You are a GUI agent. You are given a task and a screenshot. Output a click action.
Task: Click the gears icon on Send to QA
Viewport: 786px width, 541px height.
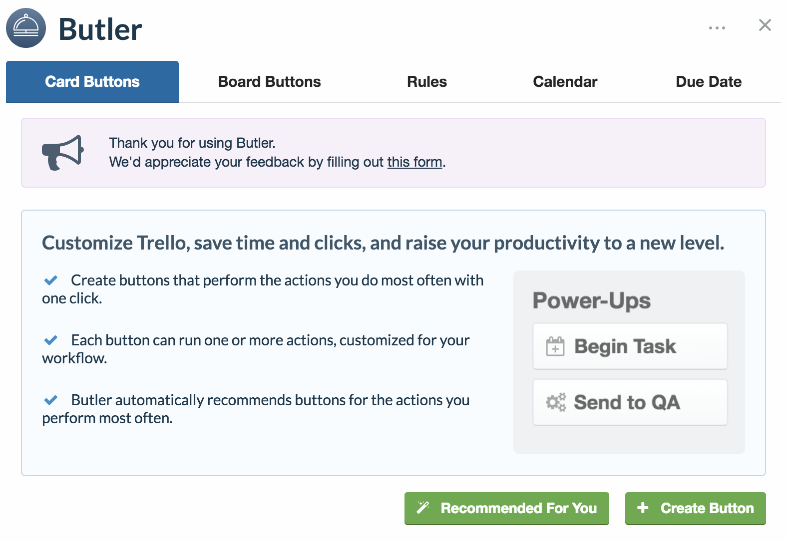(556, 402)
